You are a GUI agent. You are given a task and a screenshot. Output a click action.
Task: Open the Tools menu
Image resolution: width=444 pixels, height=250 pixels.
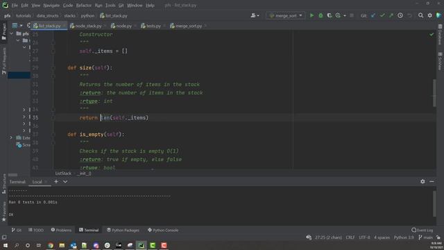pyautogui.click(x=110, y=6)
